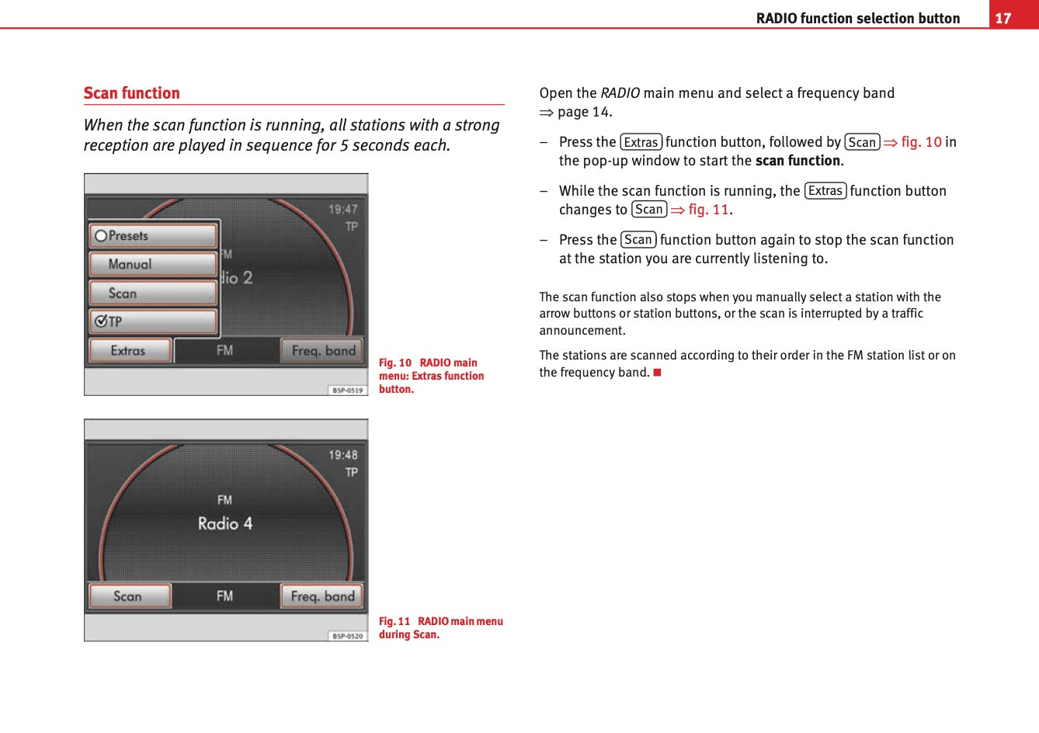Click the FM band label in lower screen bar
The image size is (1039, 733).
pos(224,596)
